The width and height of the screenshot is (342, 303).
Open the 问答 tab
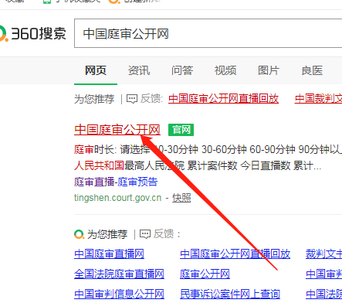182,70
